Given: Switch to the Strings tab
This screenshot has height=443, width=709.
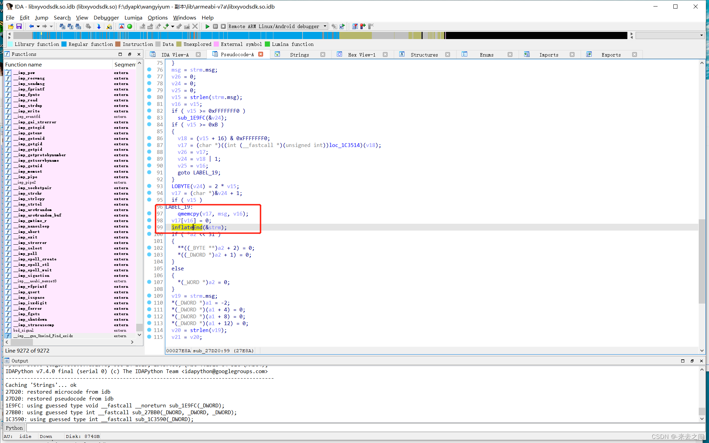Looking at the screenshot, I should [x=299, y=54].
